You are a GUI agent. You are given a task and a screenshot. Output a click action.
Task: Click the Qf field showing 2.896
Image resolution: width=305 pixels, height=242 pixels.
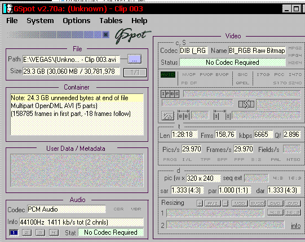click(292, 135)
